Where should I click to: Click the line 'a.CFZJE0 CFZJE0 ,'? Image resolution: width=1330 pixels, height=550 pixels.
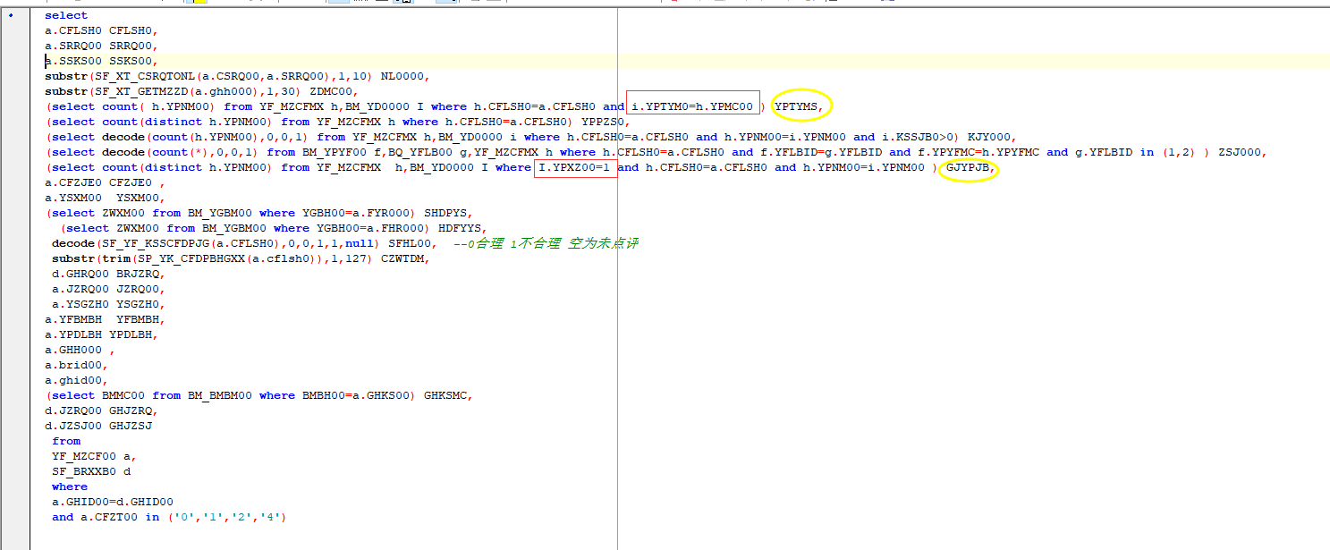(105, 182)
